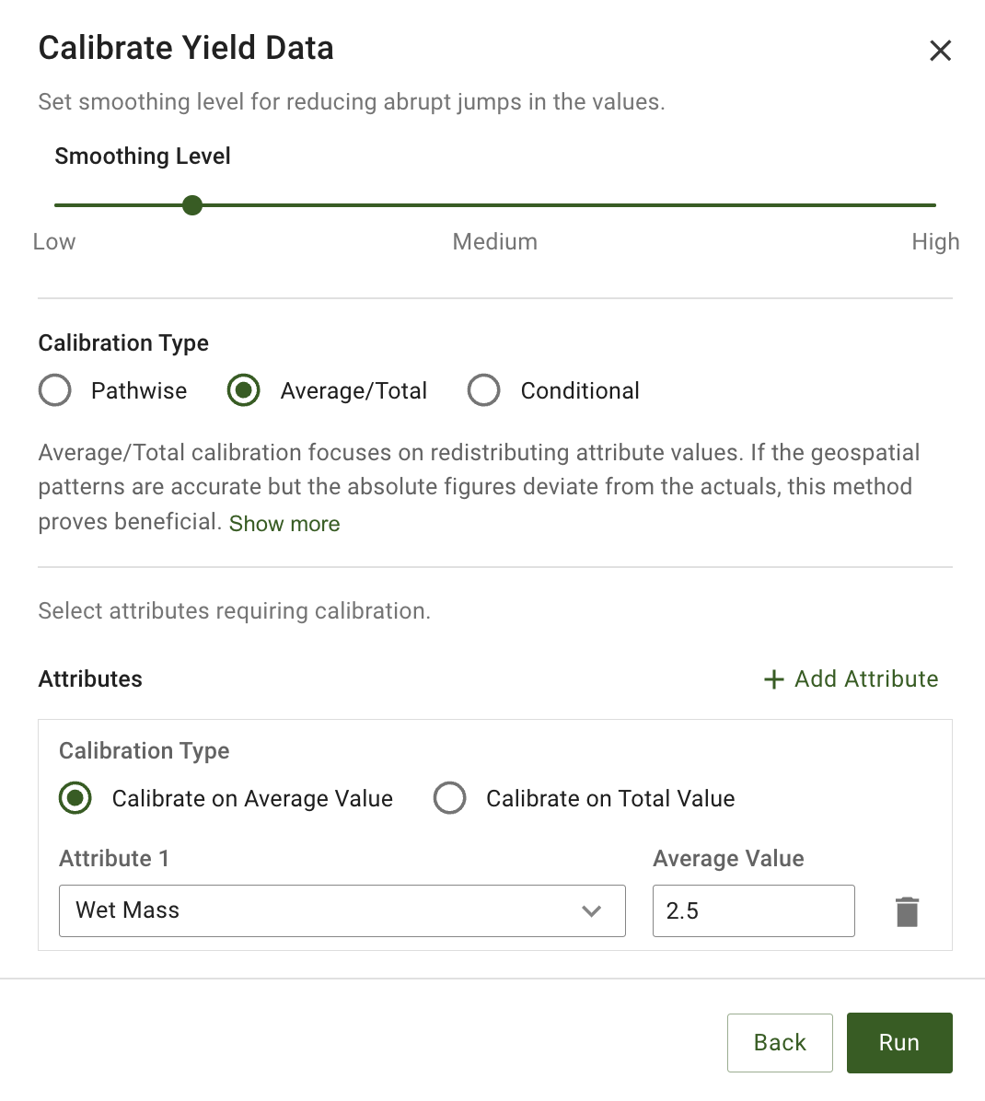
Task: Enable Calibrate on Average Value option
Action: (75, 798)
